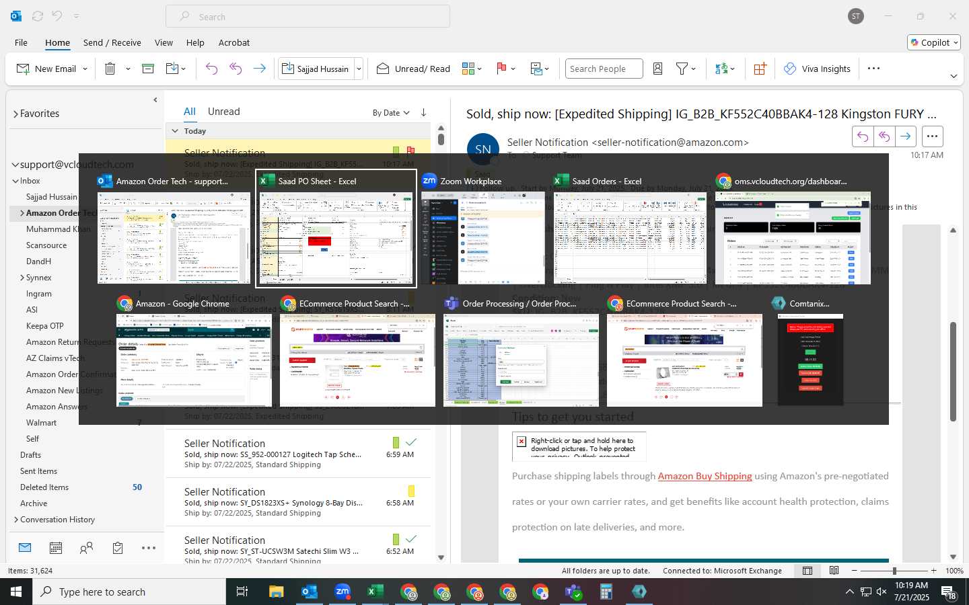Open Viva Insights
This screenshot has width=969, height=605.
pos(817,69)
